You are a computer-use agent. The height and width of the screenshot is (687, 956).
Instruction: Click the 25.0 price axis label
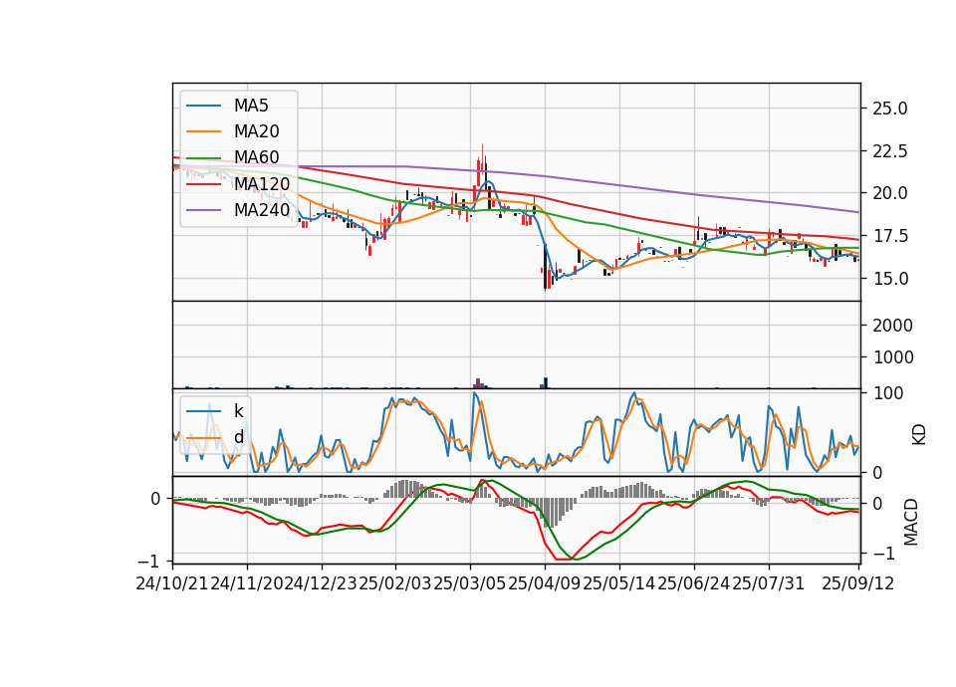pos(889,110)
